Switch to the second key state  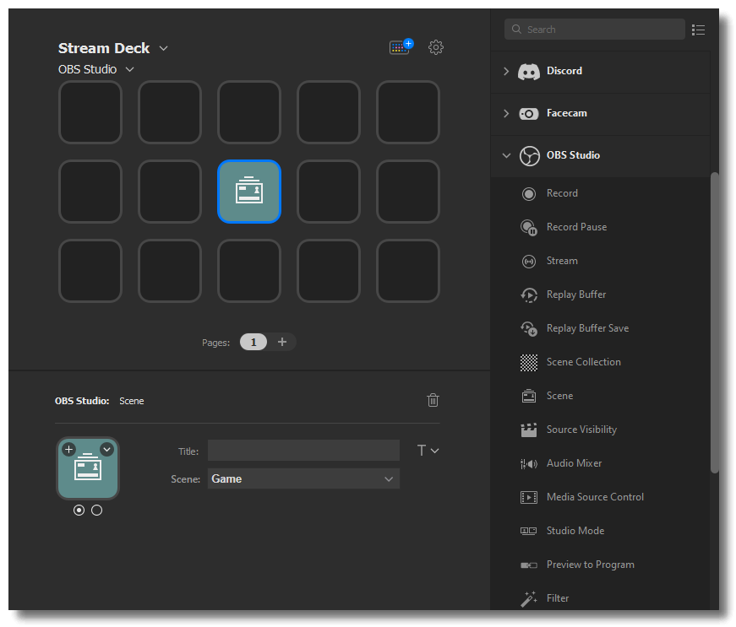point(96,510)
